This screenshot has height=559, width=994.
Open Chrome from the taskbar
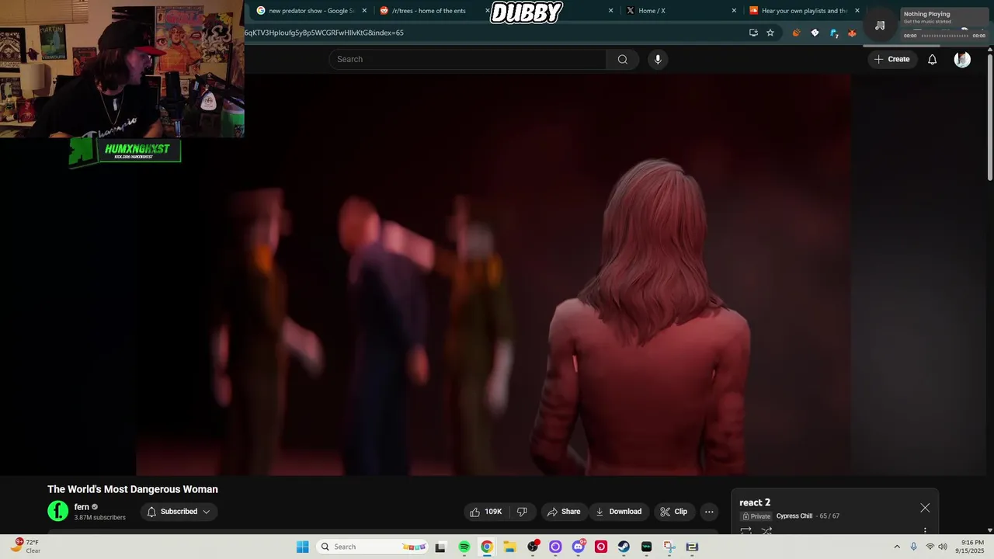[x=486, y=547]
